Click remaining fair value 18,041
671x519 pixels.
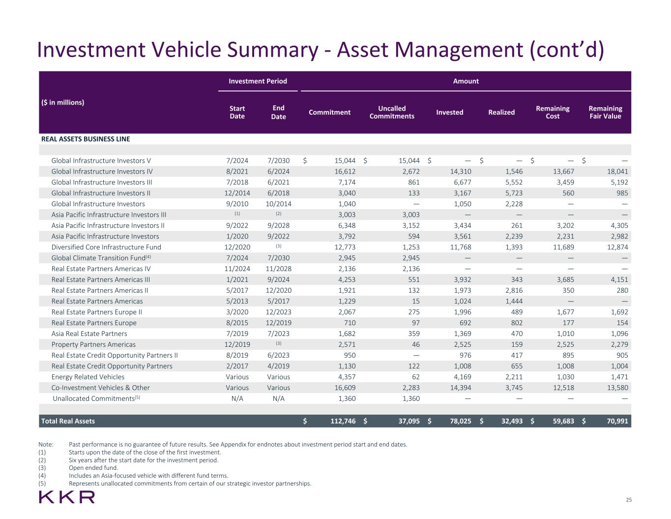[617, 171]
